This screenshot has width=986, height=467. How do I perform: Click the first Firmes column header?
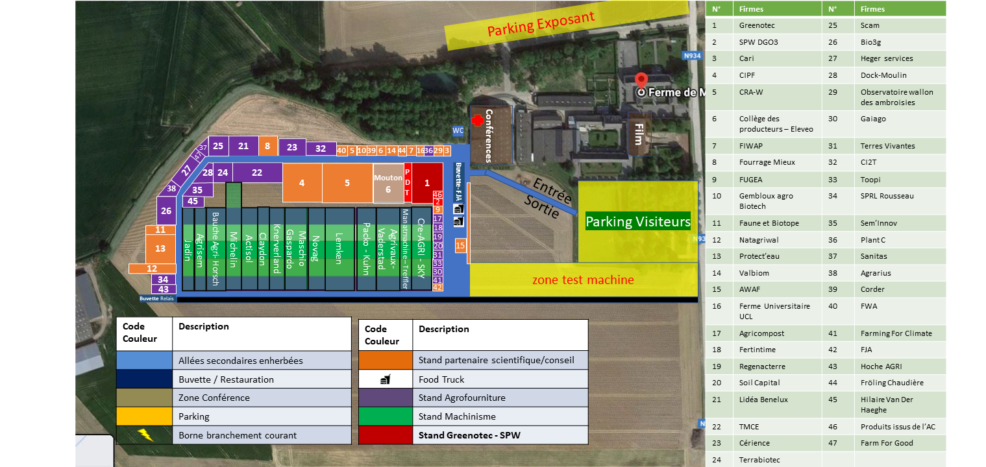(751, 9)
